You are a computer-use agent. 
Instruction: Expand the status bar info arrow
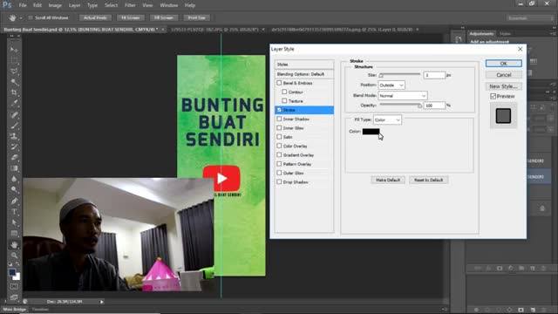point(102,302)
